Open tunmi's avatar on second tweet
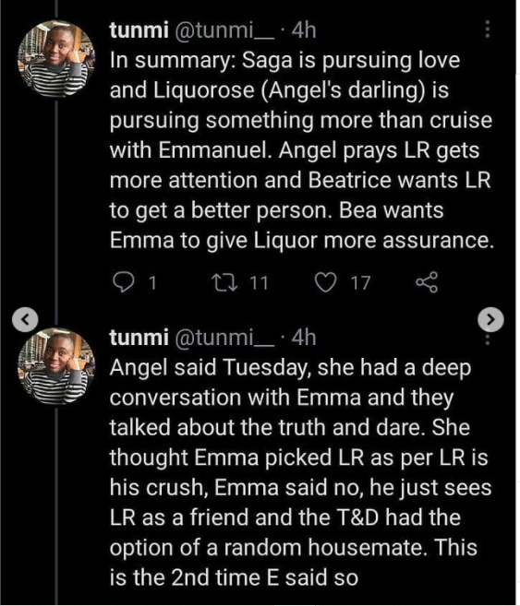Viewport: 520px width, 606px height. [56, 365]
